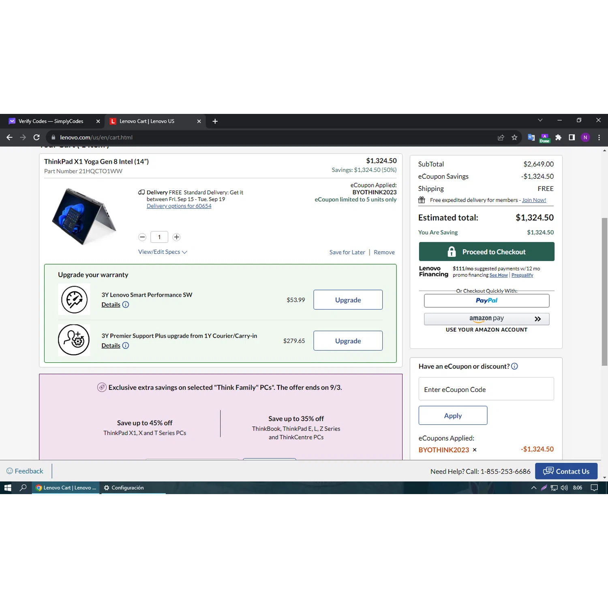Expand View/Edit Specs
The height and width of the screenshot is (608, 608).
pos(163,252)
